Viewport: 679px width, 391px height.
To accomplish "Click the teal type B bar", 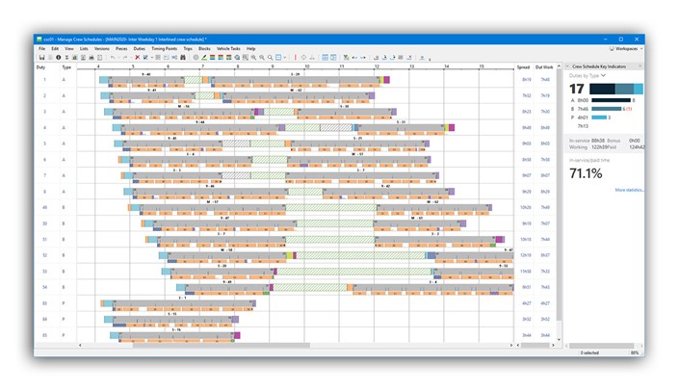I will pyautogui.click(x=606, y=109).
